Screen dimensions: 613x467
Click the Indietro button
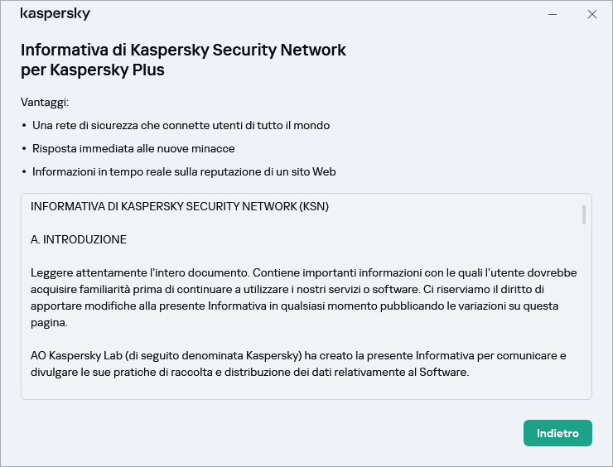[557, 433]
